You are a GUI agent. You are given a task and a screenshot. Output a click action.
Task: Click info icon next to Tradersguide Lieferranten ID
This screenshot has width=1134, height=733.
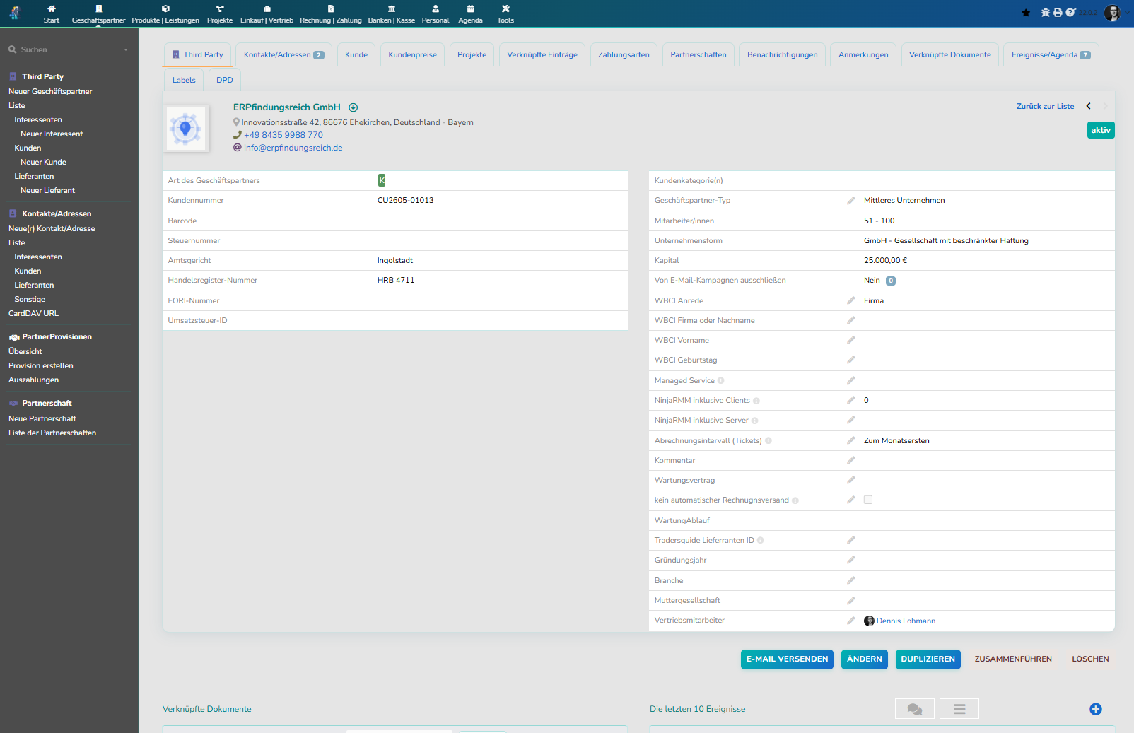(761, 541)
